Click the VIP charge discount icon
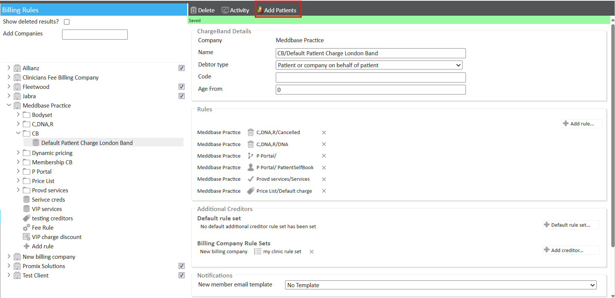 [27, 237]
